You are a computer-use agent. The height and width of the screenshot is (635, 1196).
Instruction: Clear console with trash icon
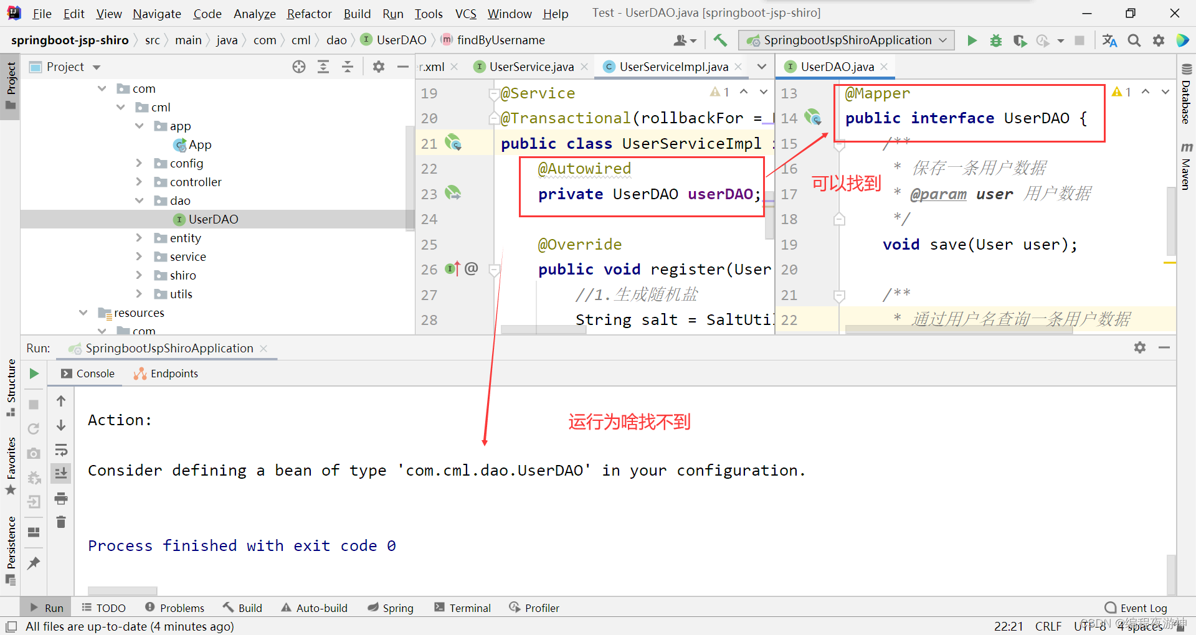click(60, 522)
